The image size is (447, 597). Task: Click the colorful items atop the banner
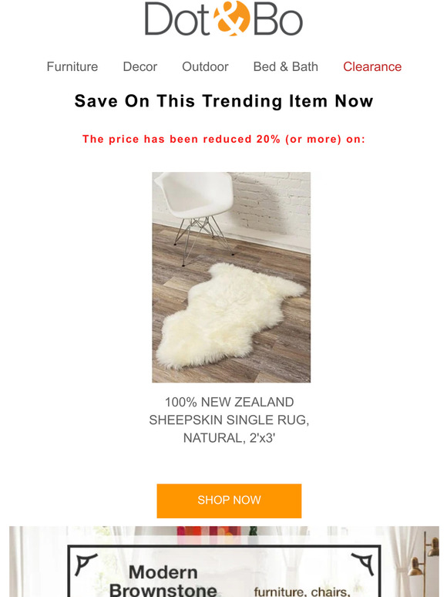pos(217,533)
